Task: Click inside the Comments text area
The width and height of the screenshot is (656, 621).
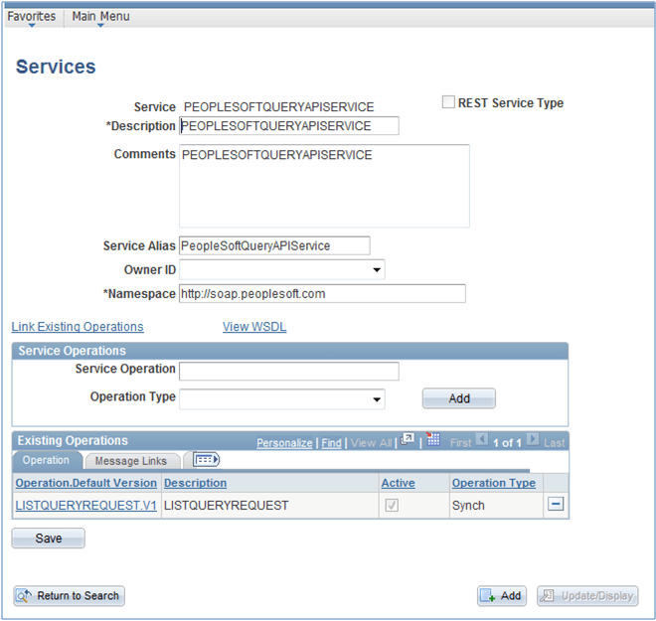Action: coord(324,186)
